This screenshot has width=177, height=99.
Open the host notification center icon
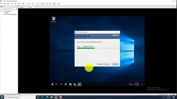pos(174,97)
